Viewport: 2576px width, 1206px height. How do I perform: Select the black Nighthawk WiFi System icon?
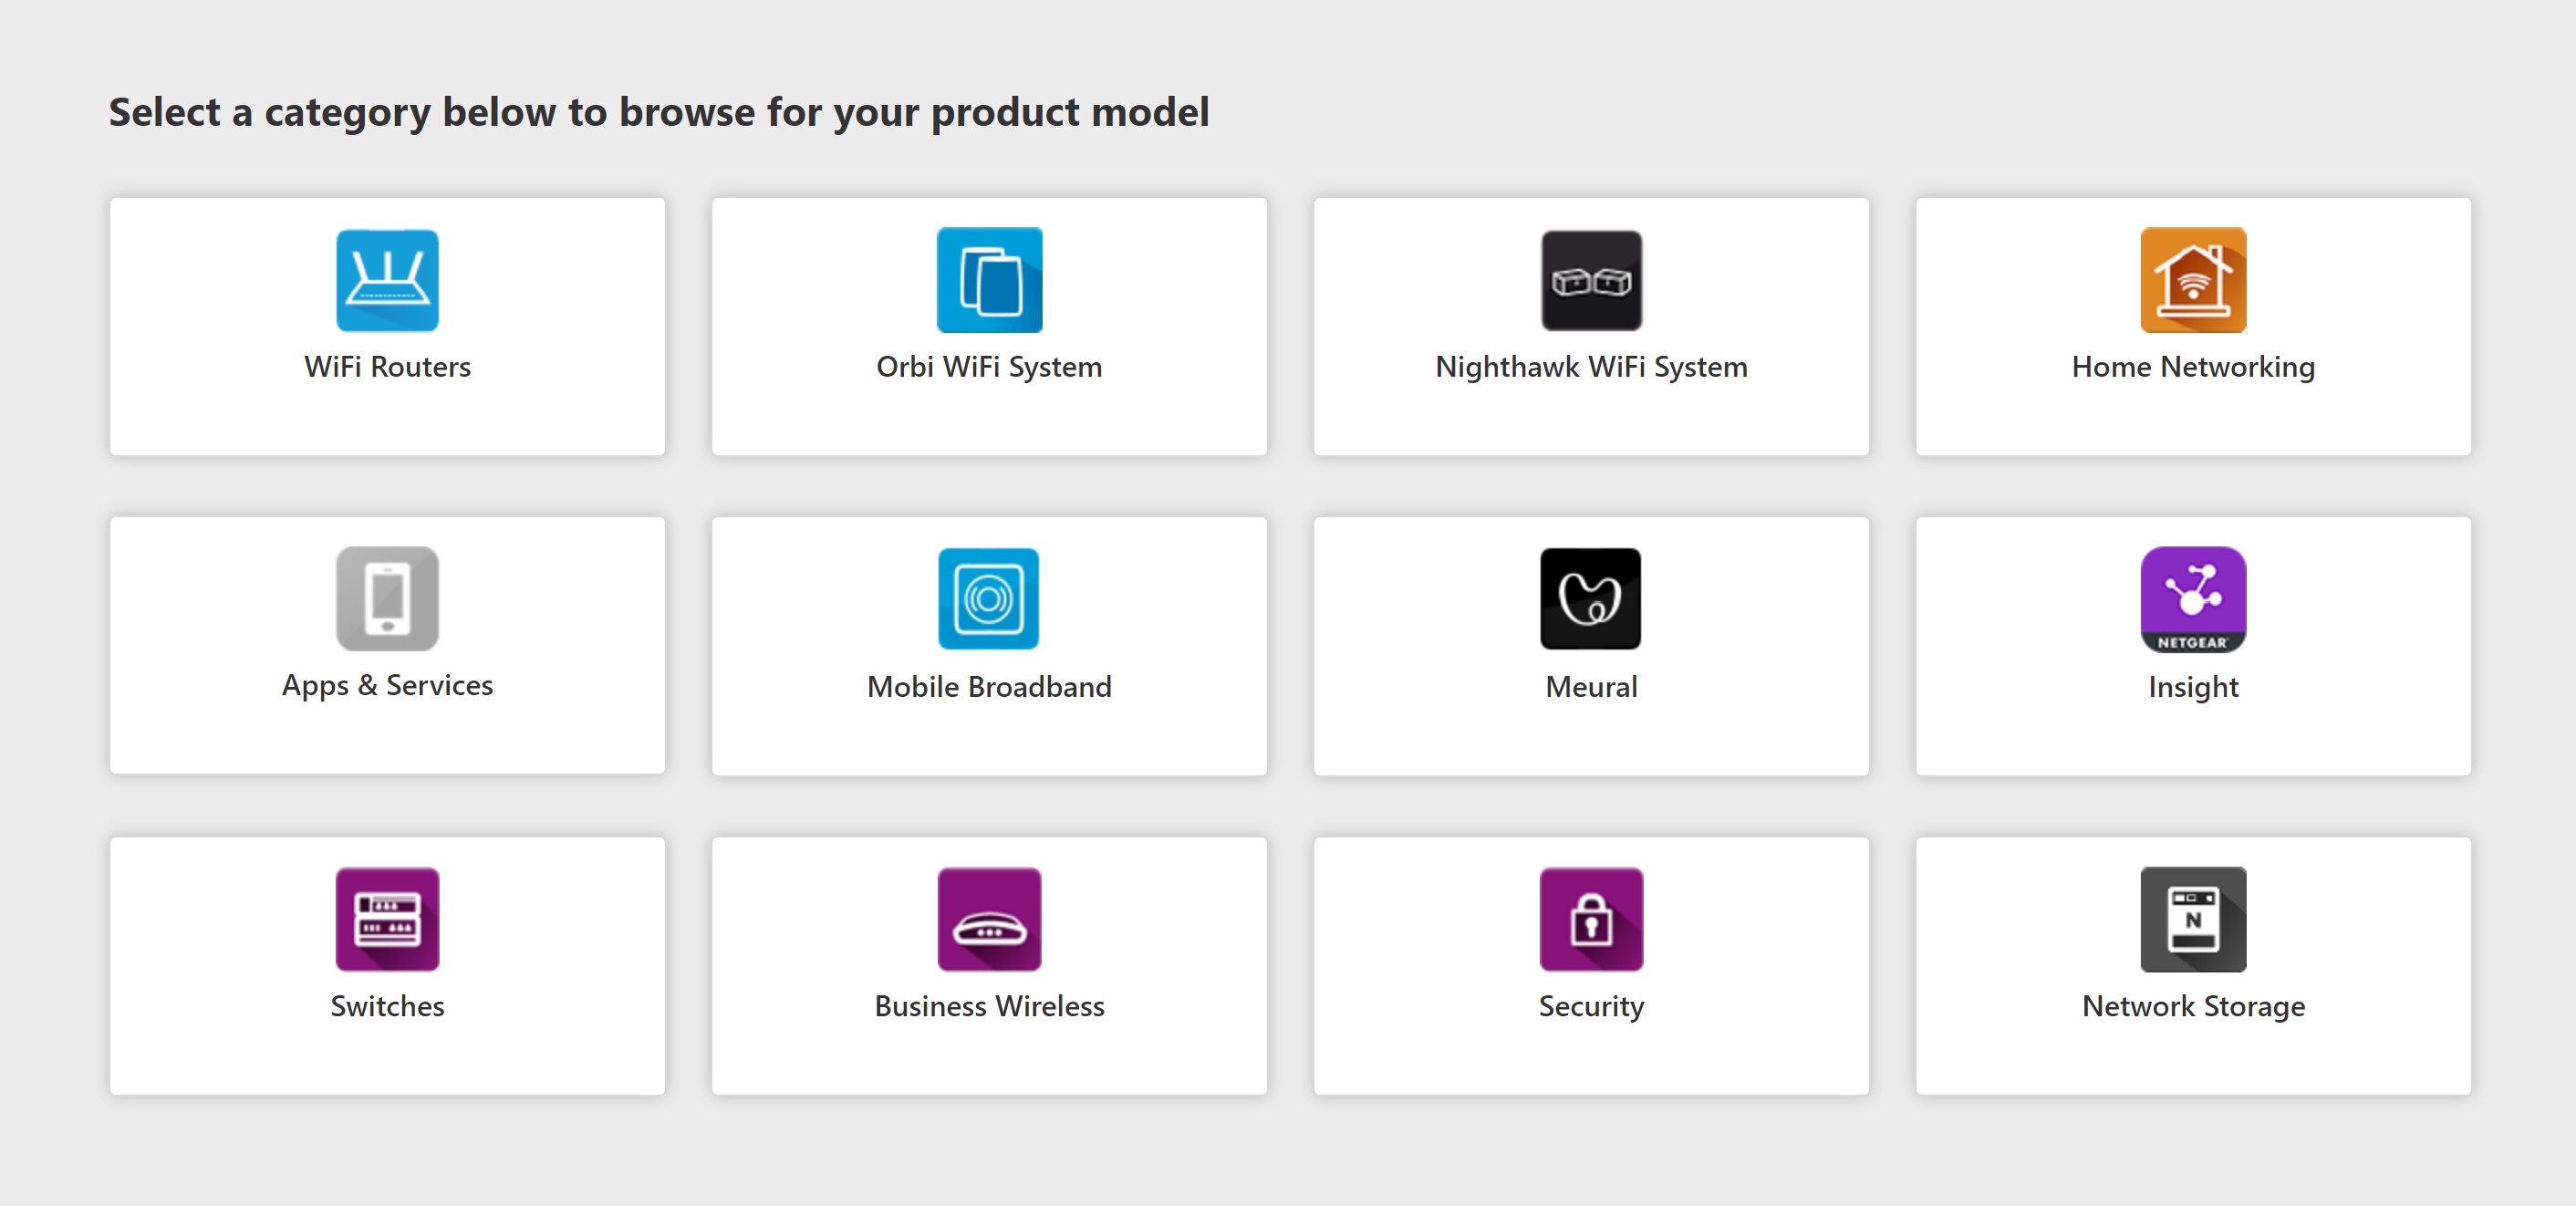pos(1591,280)
